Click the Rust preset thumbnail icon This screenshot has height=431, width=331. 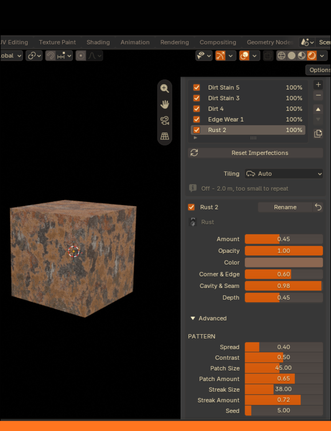point(193,222)
